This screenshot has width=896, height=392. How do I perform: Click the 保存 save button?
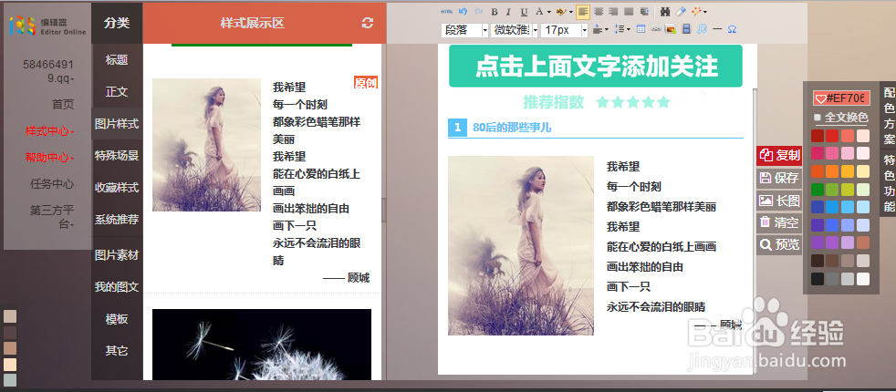point(779,178)
